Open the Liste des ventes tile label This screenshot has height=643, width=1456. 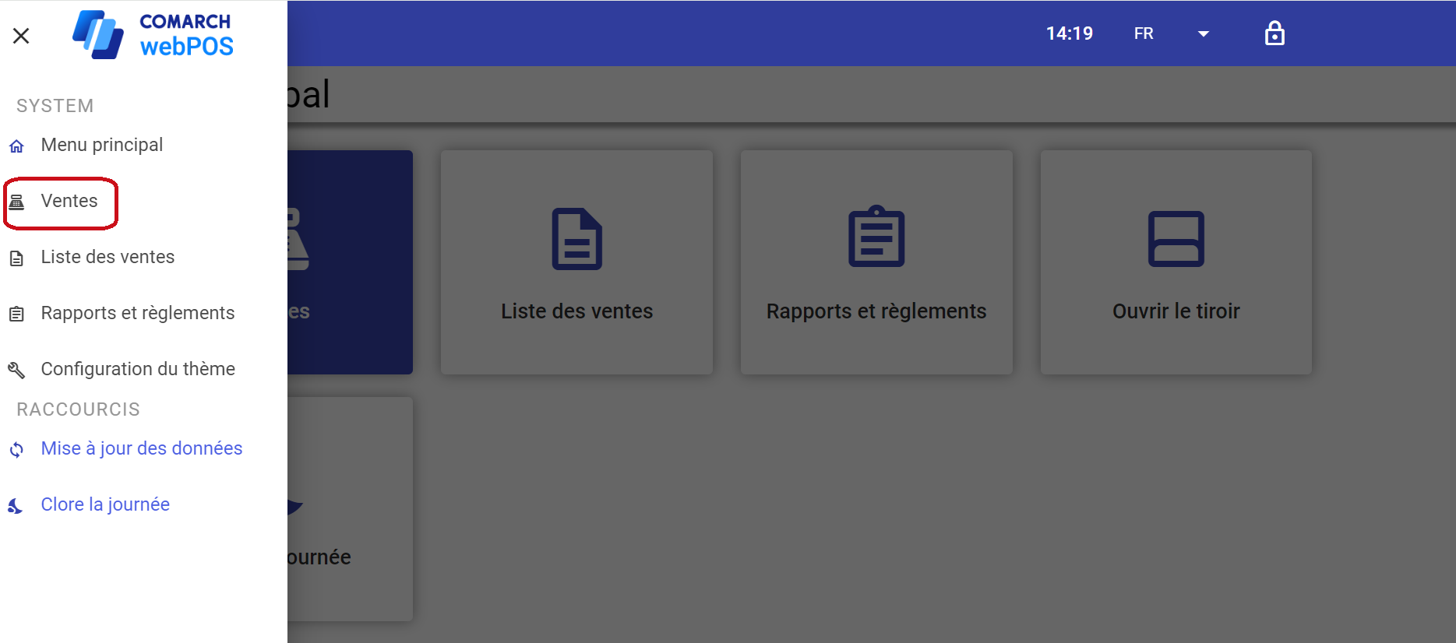click(x=576, y=311)
